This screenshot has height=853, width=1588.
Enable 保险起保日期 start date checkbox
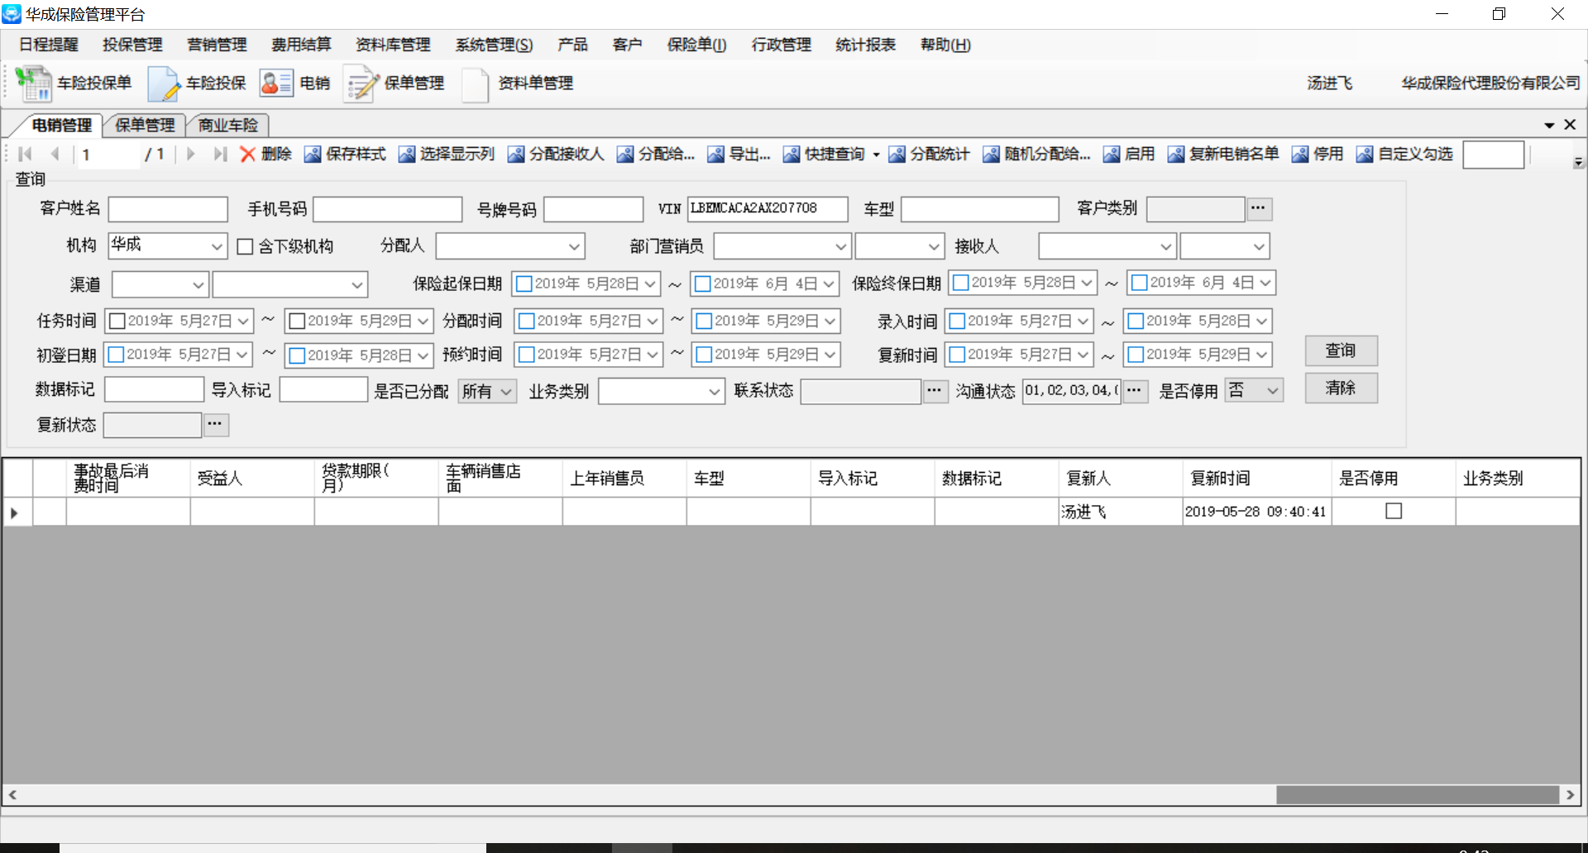(524, 284)
